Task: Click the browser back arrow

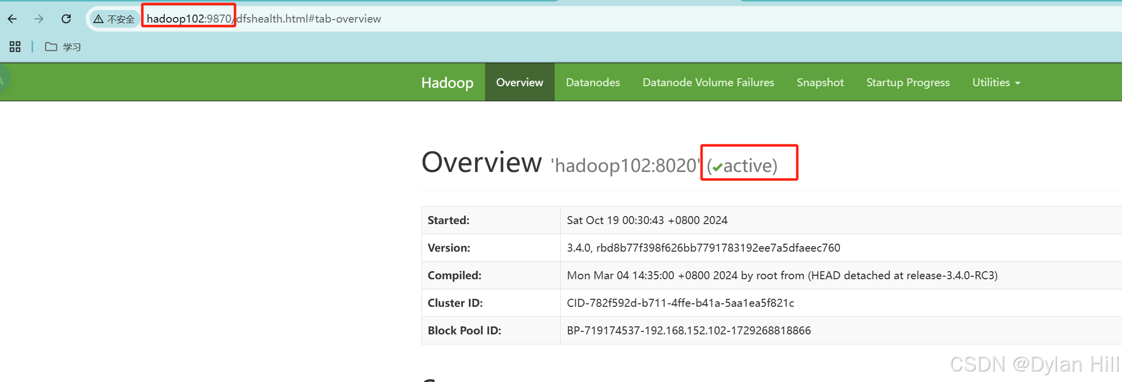Action: click(x=13, y=19)
